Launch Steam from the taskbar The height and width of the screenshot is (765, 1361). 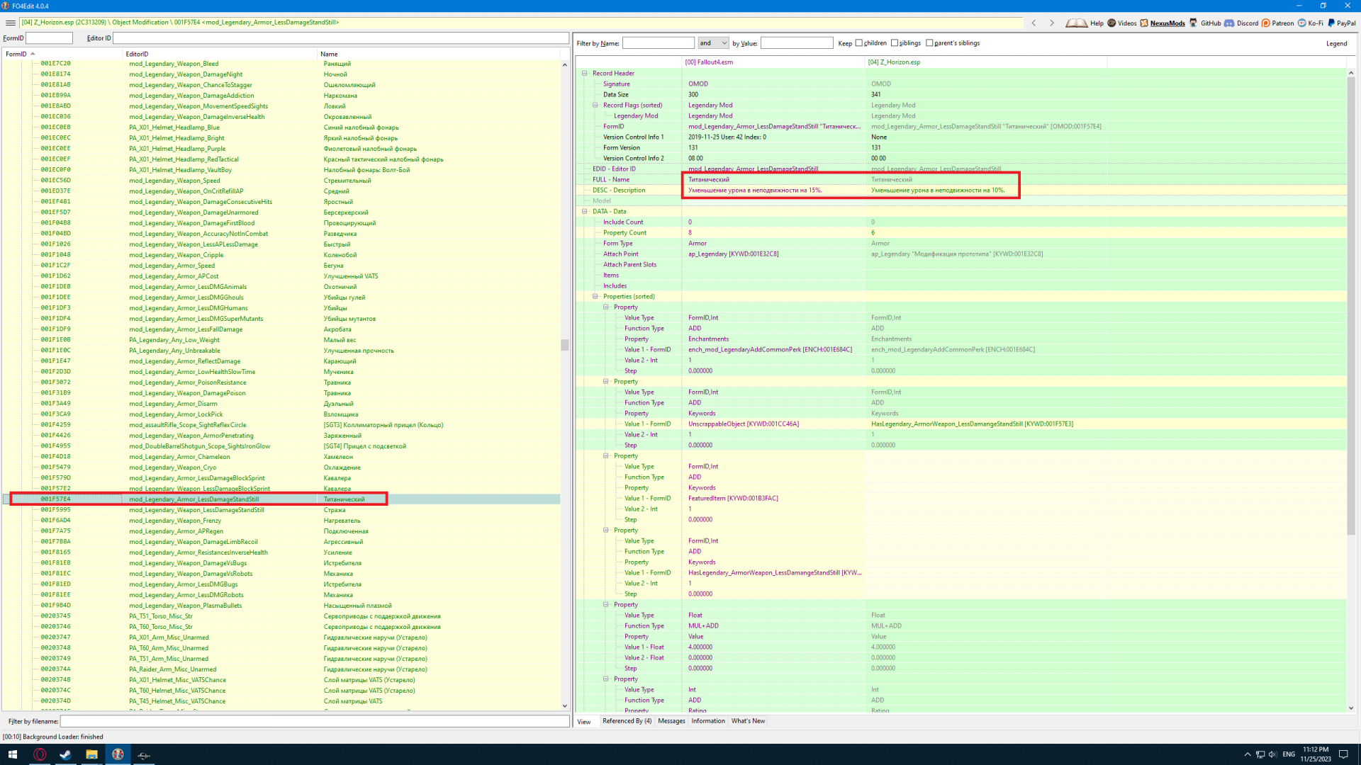(65, 754)
